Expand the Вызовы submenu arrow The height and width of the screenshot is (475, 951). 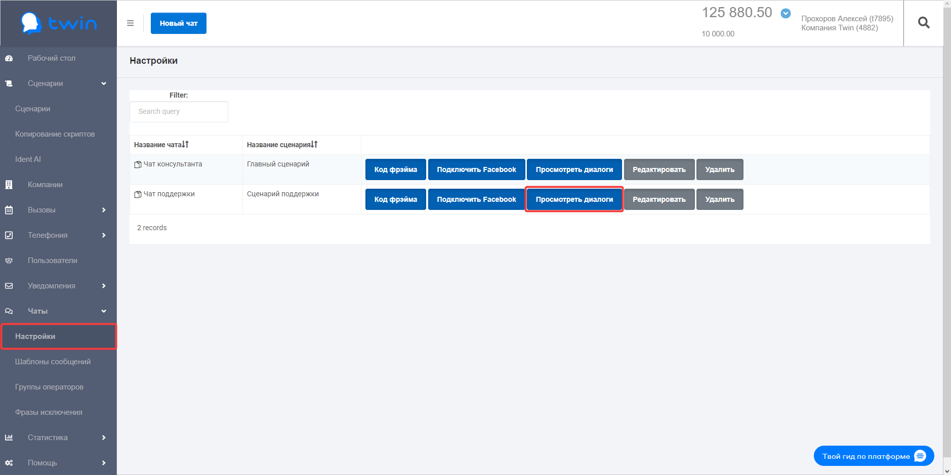click(104, 210)
